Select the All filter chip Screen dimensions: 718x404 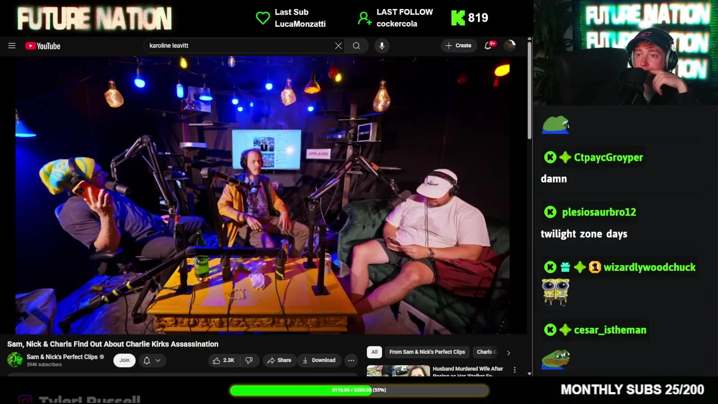(x=374, y=352)
